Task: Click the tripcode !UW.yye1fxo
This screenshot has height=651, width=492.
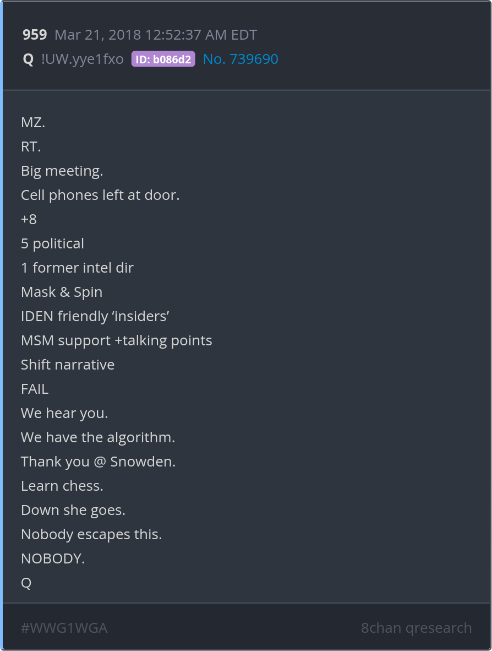Action: (x=83, y=59)
